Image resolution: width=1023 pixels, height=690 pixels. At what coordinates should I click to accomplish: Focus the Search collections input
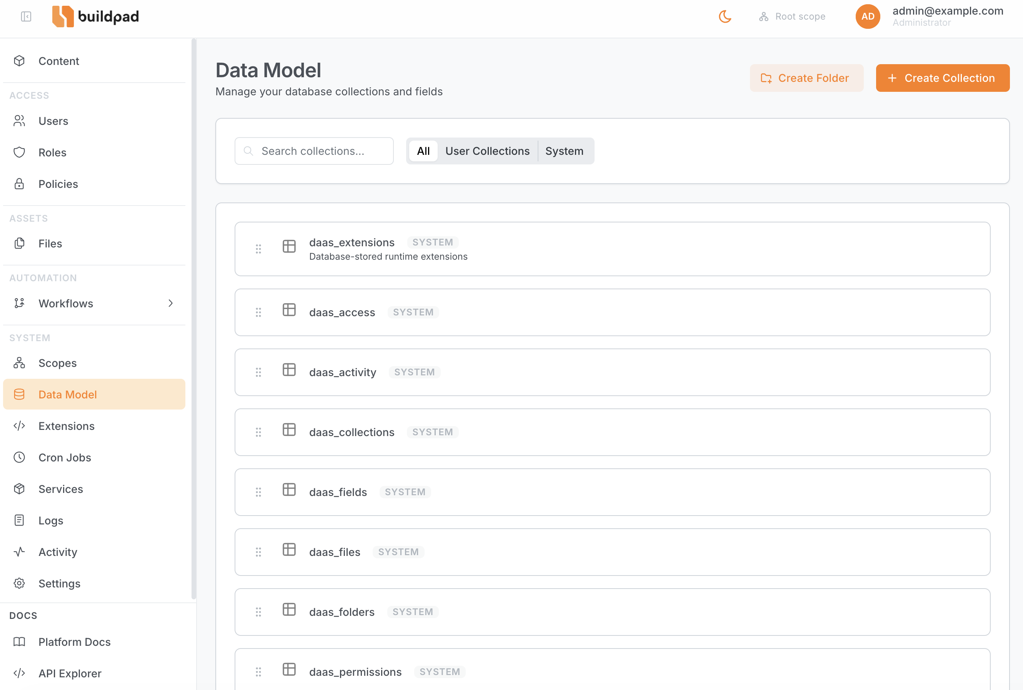pyautogui.click(x=314, y=151)
